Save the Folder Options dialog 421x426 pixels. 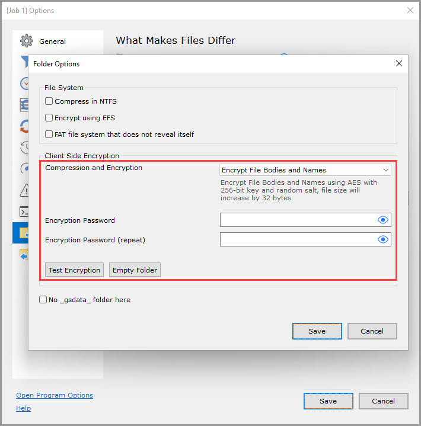[x=317, y=331]
